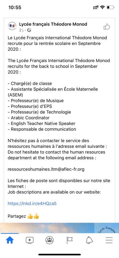This screenshot has width=119, height=258.
Task: Tap the Lycée Français logo on image
Action: (x=107, y=228)
